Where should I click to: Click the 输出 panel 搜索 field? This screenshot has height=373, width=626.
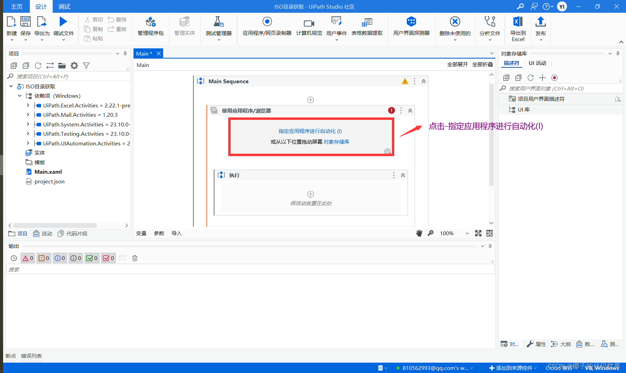click(250, 269)
